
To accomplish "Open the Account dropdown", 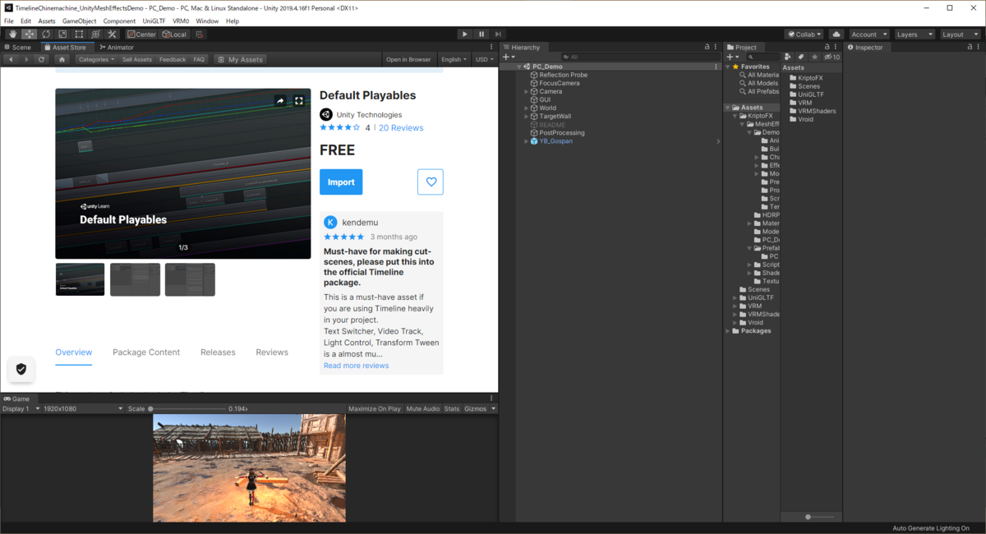I will [869, 35].
